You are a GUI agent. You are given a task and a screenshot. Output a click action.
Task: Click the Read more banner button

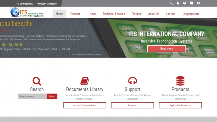pos(166,49)
